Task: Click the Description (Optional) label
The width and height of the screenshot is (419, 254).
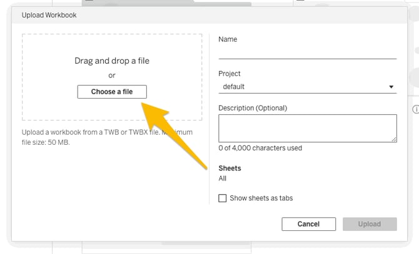Action: coord(253,108)
